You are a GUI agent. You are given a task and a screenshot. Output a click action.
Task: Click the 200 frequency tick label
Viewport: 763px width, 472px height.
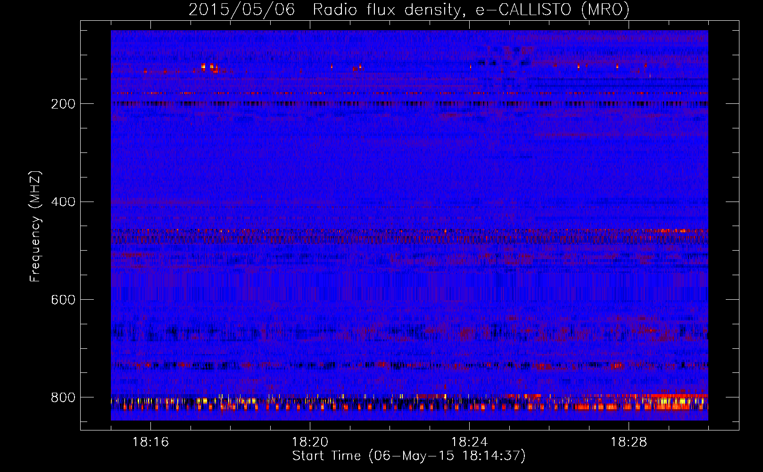[63, 104]
